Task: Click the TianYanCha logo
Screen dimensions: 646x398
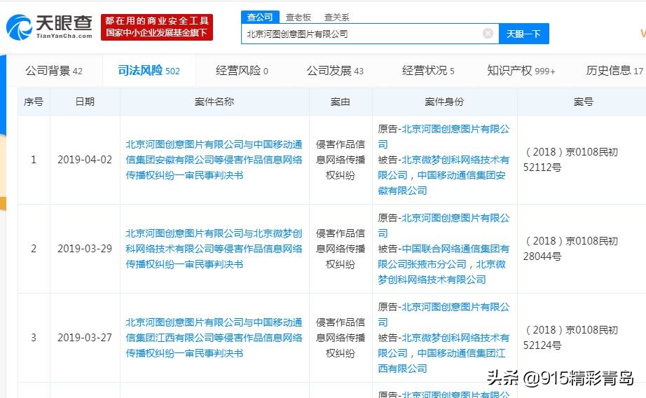Action: (49, 27)
